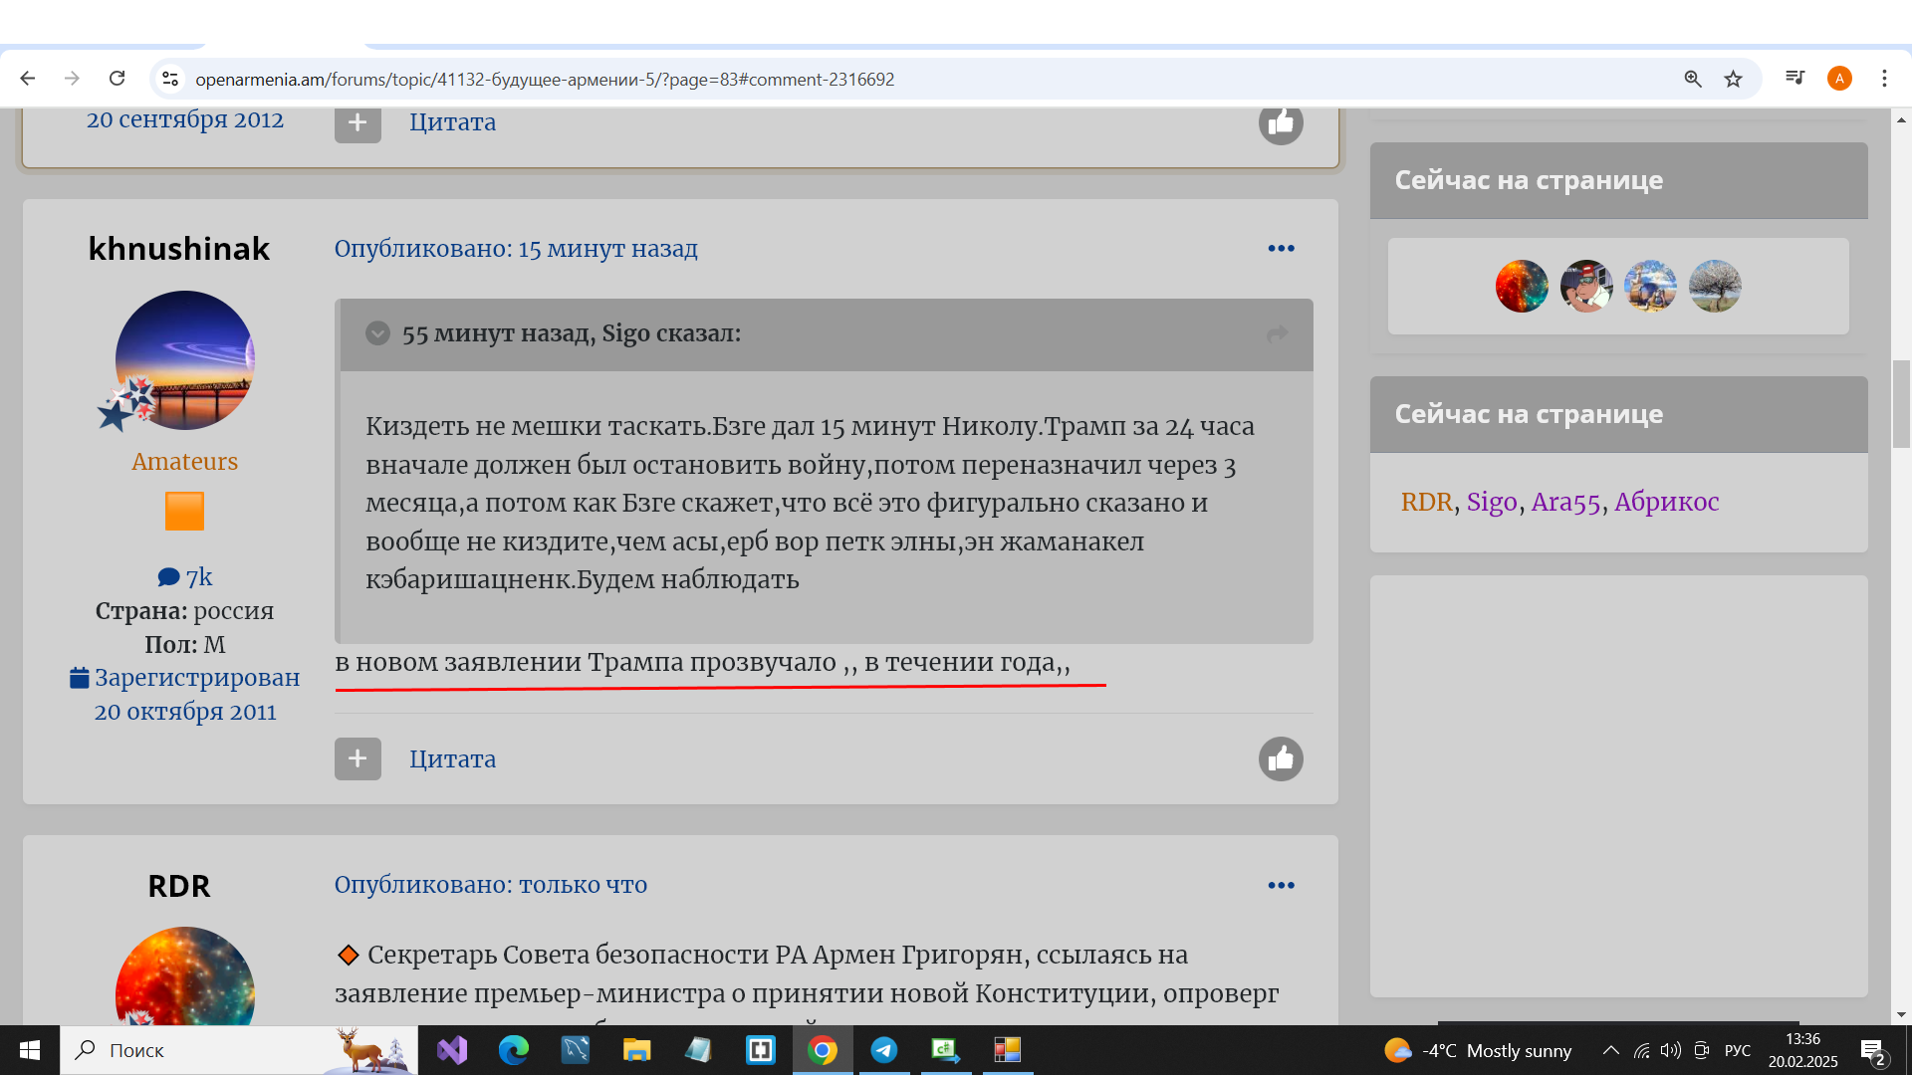Open the red nebula avatar in sidebar
The height and width of the screenshot is (1075, 1912).
pos(1522,287)
